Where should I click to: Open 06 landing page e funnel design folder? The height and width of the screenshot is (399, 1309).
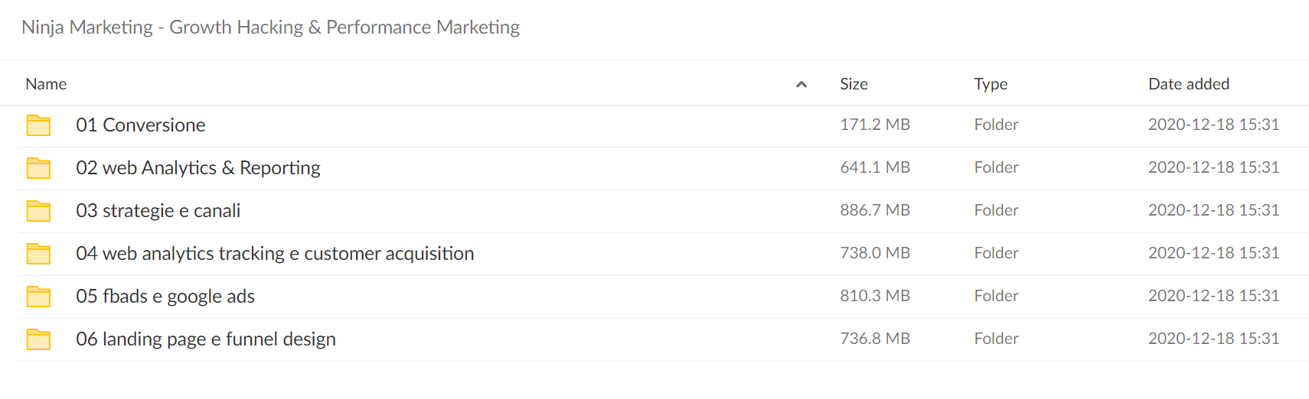click(206, 339)
